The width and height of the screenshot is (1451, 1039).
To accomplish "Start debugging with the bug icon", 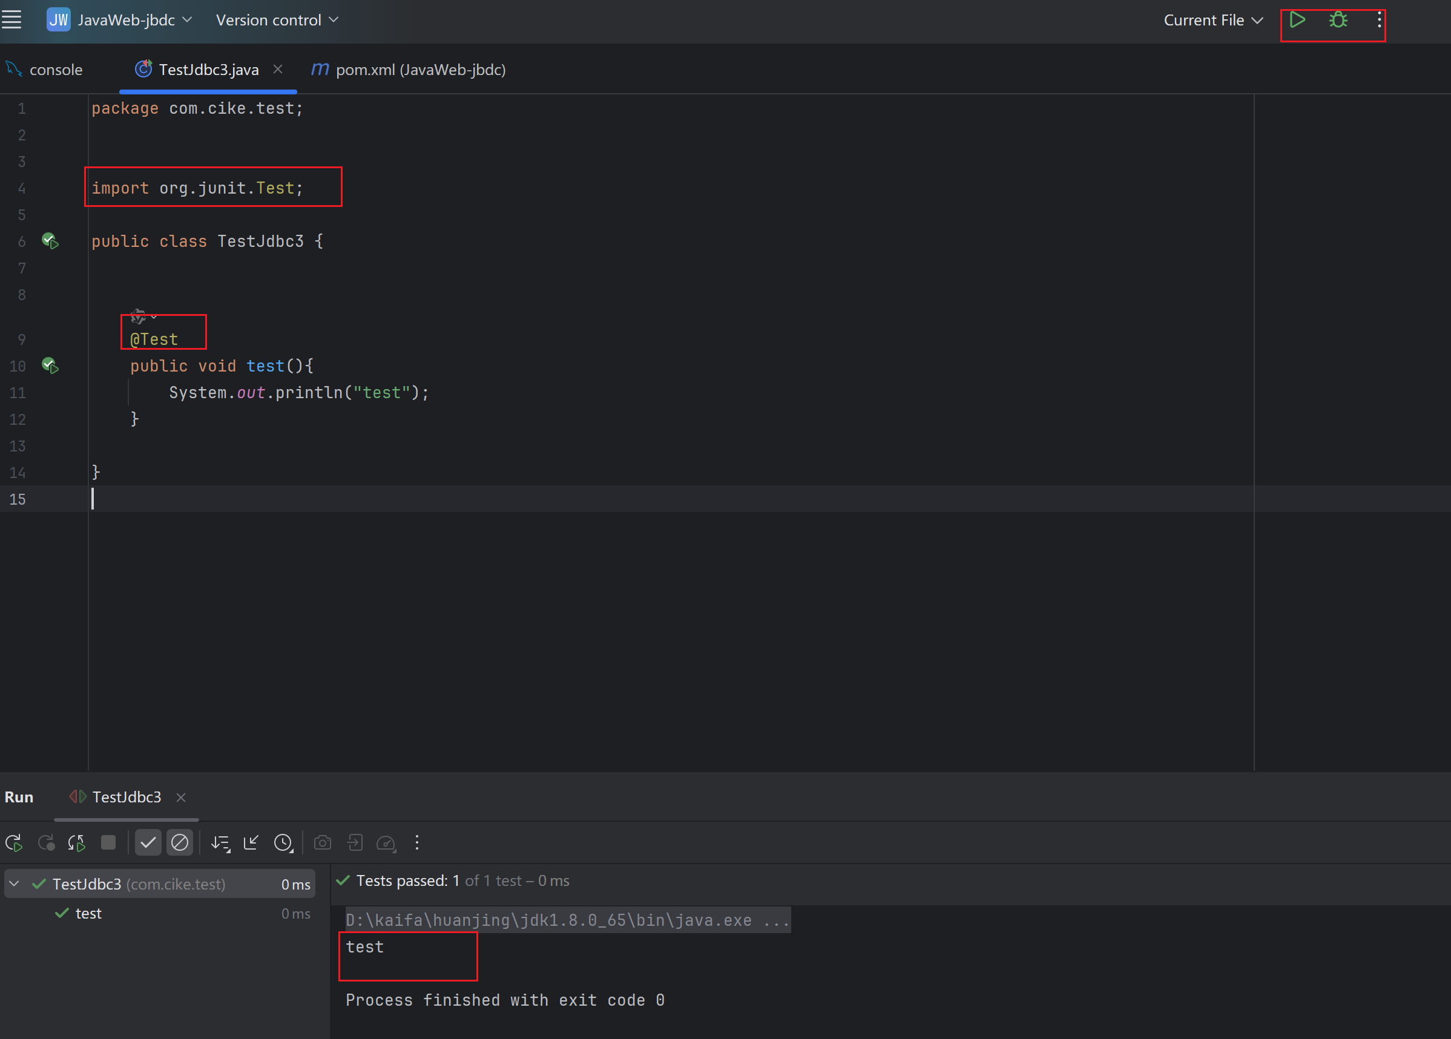I will pyautogui.click(x=1338, y=20).
